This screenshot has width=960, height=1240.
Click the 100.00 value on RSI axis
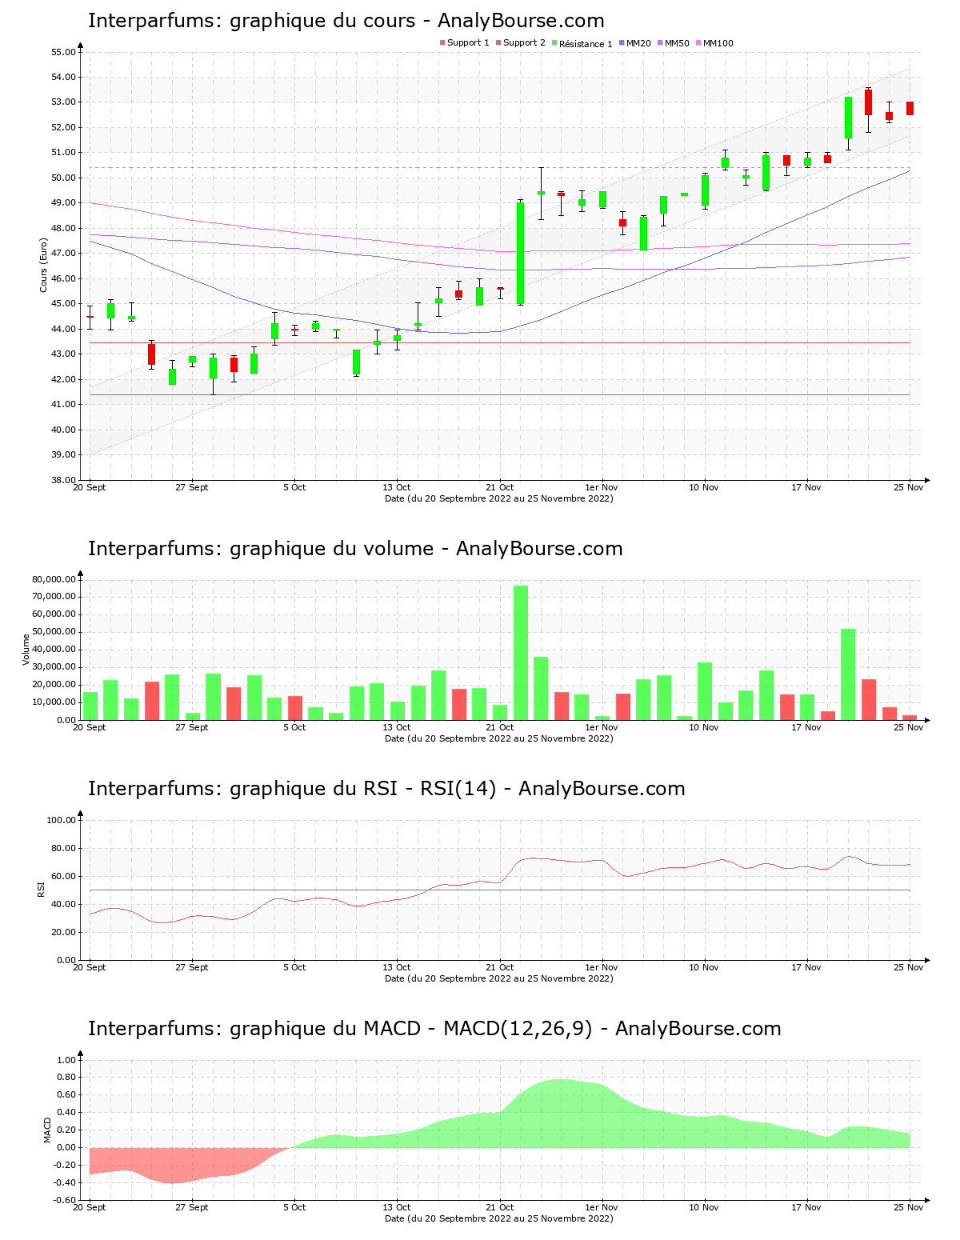coord(61,820)
